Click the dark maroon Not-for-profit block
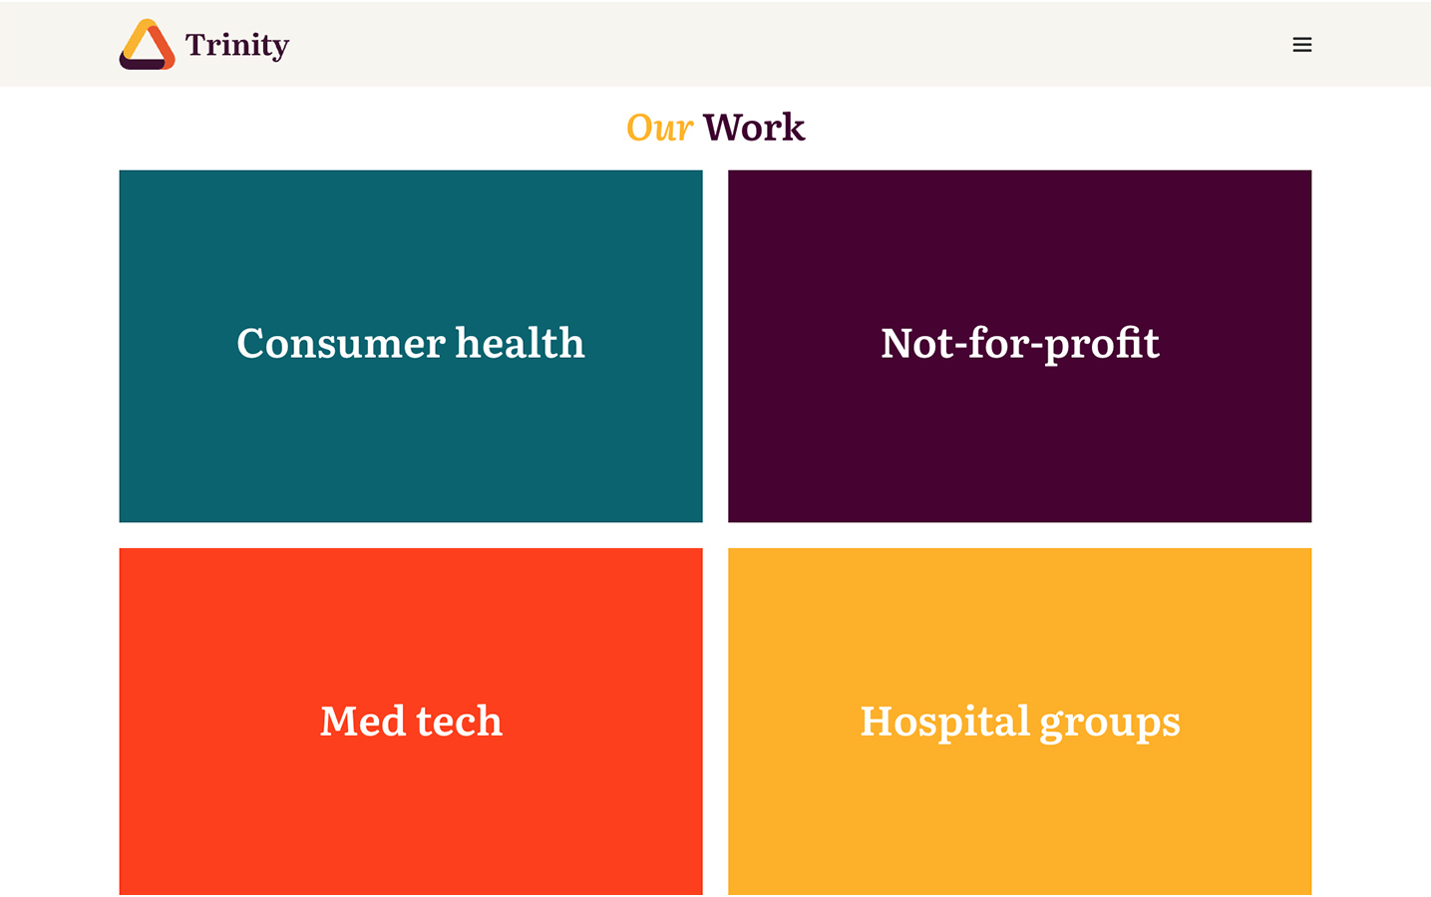 click(1020, 249)
